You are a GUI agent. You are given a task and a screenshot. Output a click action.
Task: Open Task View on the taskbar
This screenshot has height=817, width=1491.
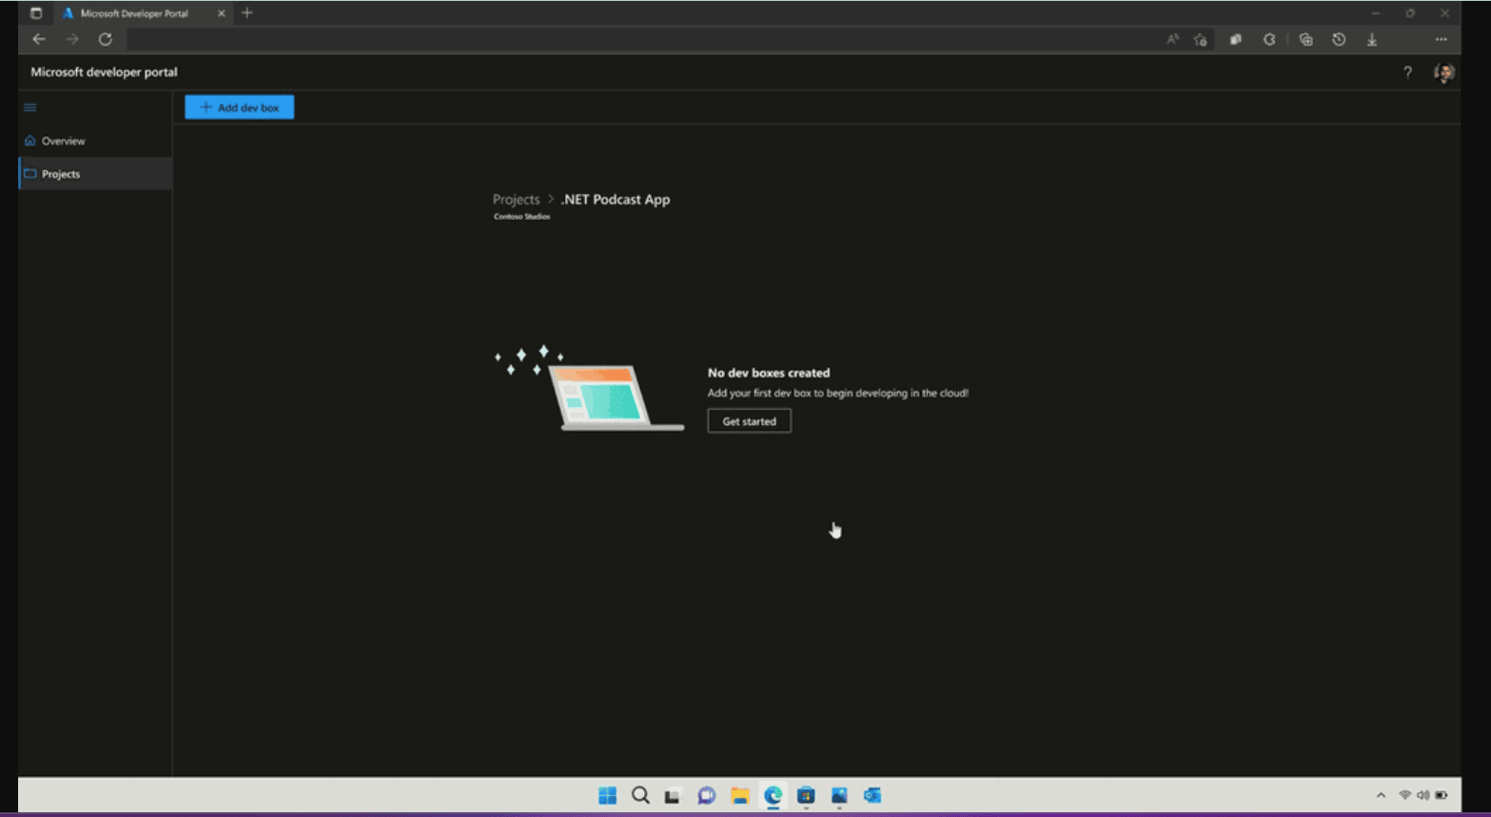673,796
